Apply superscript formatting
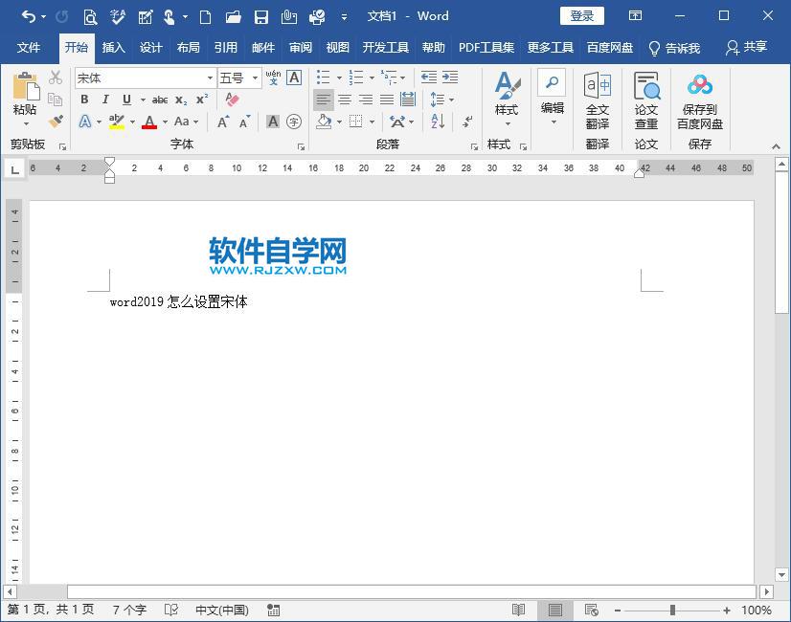791x622 pixels. tap(200, 100)
